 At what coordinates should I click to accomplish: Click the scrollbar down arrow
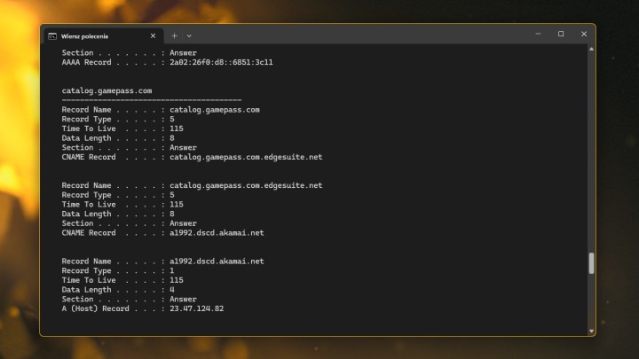tap(591, 332)
